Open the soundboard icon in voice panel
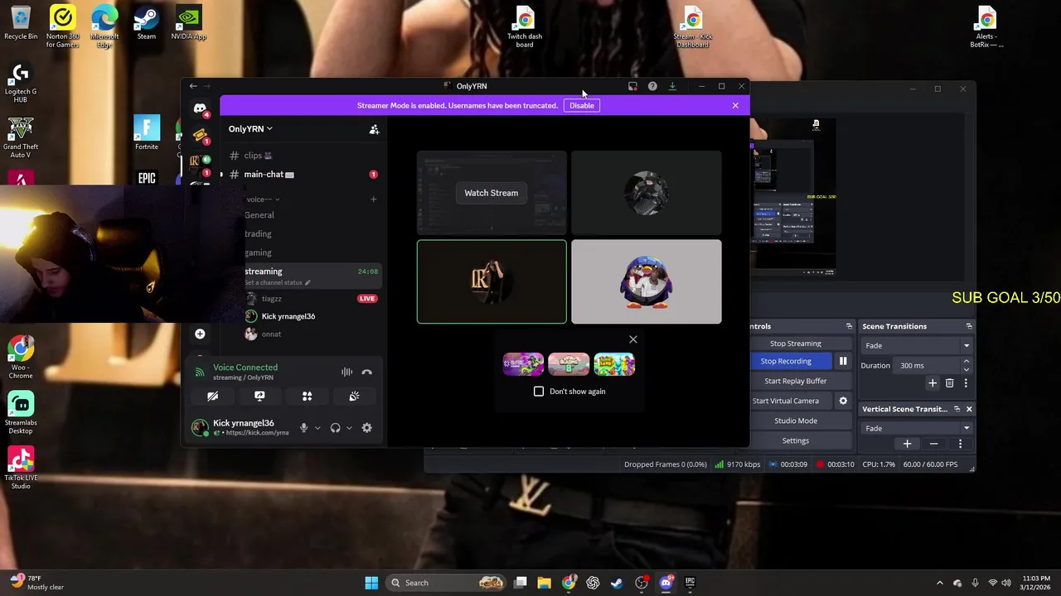Image resolution: width=1061 pixels, height=596 pixels. point(354,397)
